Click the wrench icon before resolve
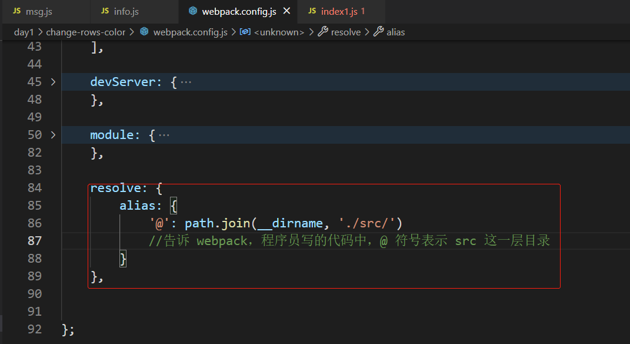630x344 pixels. point(323,31)
